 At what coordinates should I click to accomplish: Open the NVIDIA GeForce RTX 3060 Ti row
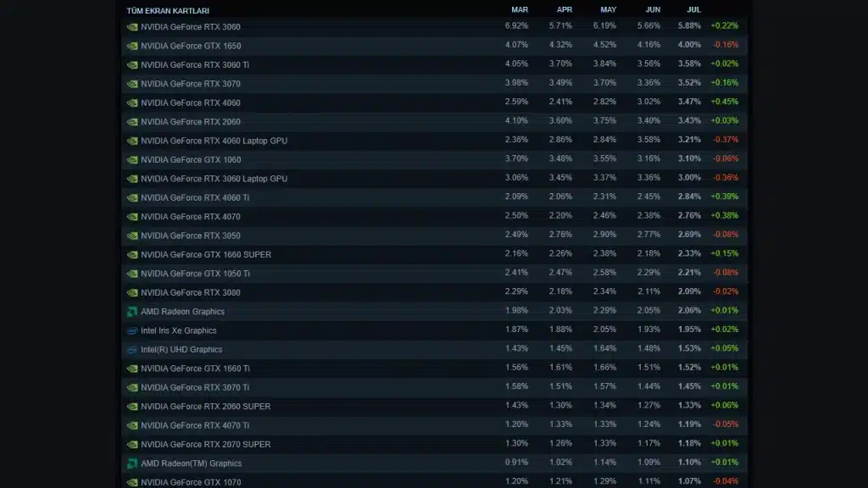(435, 64)
